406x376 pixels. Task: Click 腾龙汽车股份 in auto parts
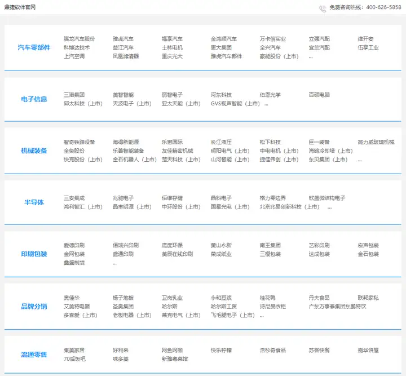80,39
